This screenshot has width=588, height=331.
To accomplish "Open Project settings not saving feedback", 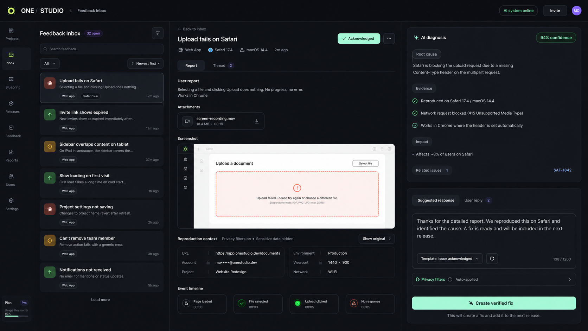I will 102,214.
